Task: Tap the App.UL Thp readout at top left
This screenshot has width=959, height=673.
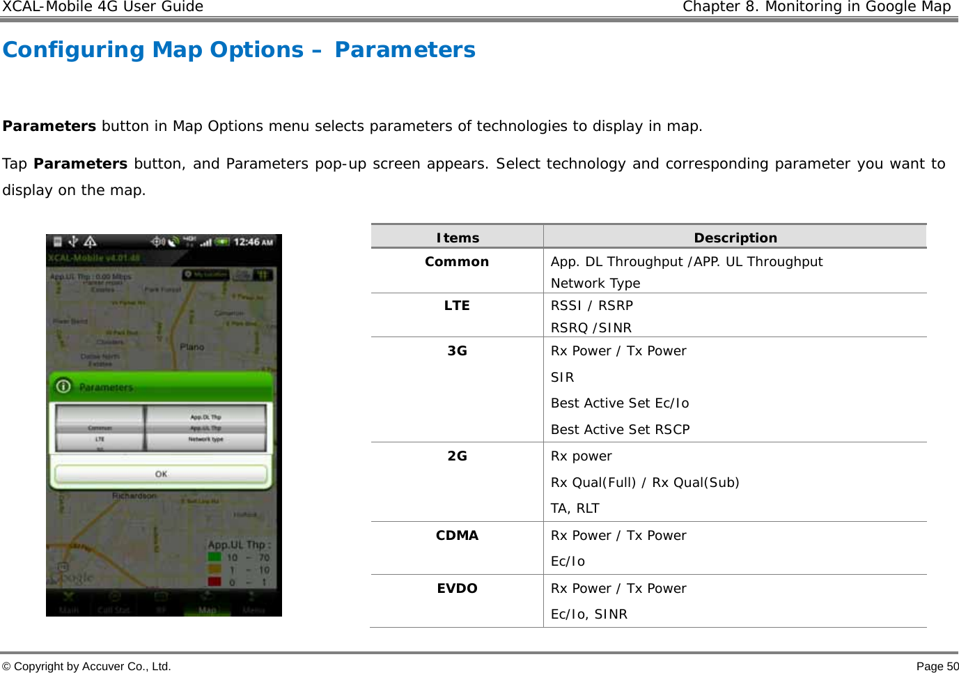Action: (92, 277)
